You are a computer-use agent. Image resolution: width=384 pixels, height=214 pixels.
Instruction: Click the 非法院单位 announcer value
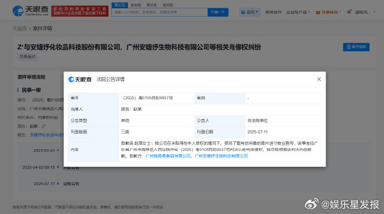tap(258, 120)
